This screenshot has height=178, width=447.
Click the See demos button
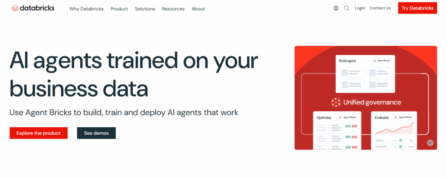96,133
